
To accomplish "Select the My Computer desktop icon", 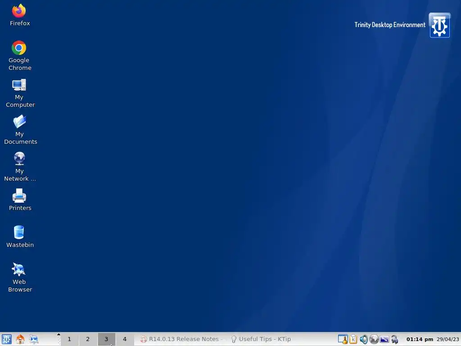I will [19, 93].
